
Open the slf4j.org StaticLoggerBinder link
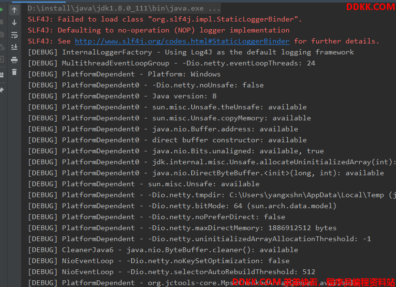coord(182,41)
